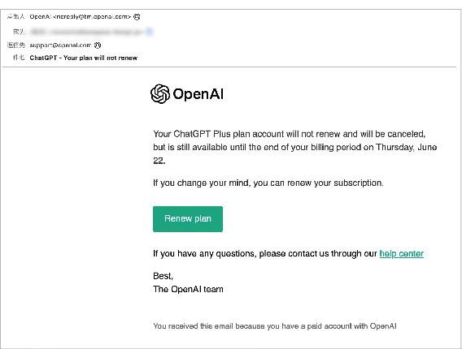Screen dimensions: 462x349
Task: Click the sender label in the header
Action: (16, 17)
